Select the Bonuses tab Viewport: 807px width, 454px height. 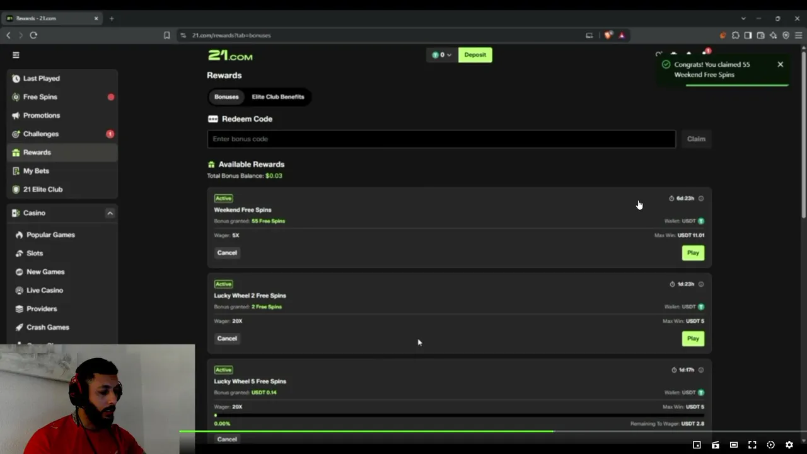226,97
